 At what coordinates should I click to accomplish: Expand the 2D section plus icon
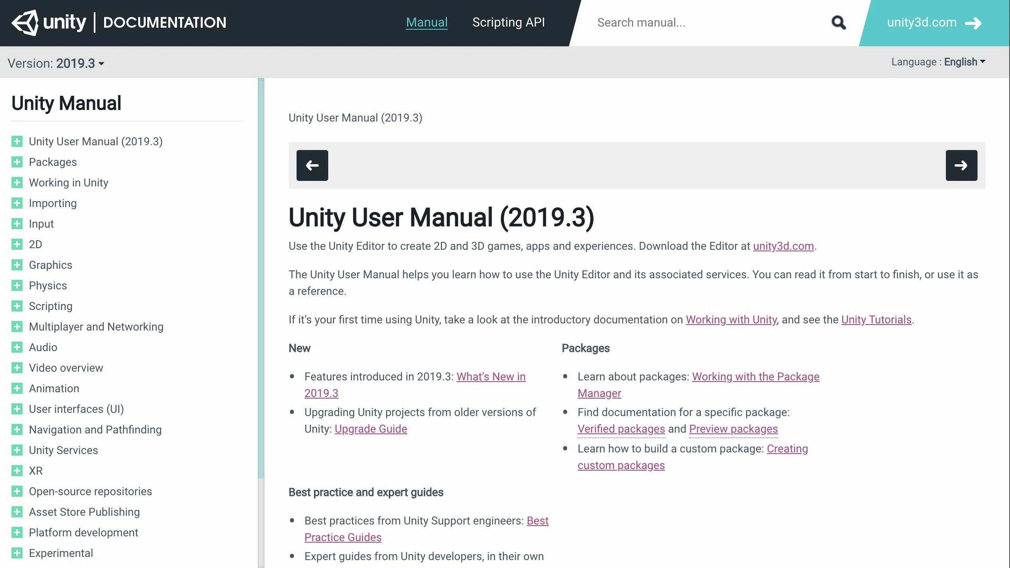[x=17, y=244]
